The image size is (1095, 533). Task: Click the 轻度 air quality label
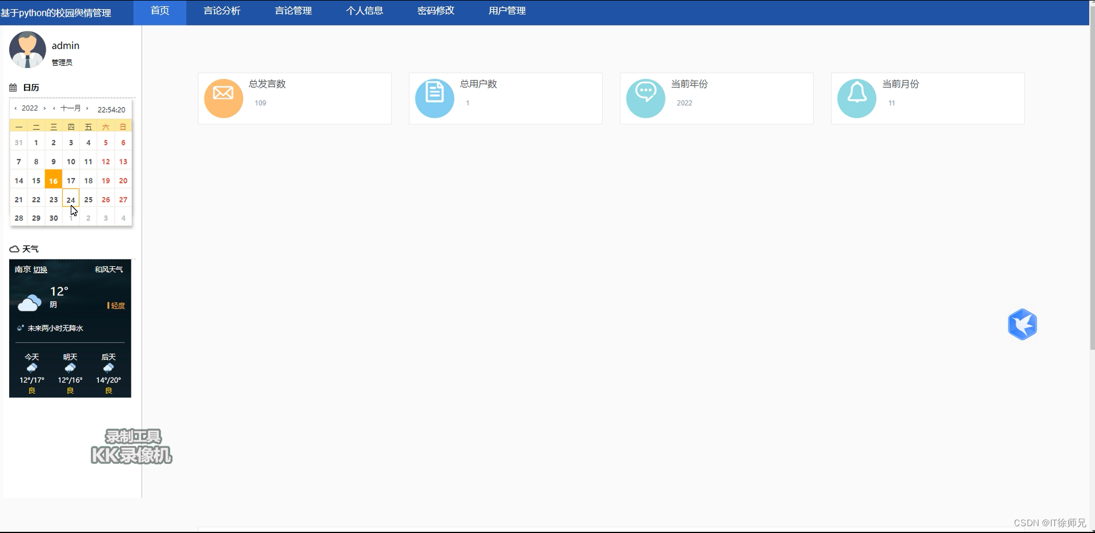(116, 306)
